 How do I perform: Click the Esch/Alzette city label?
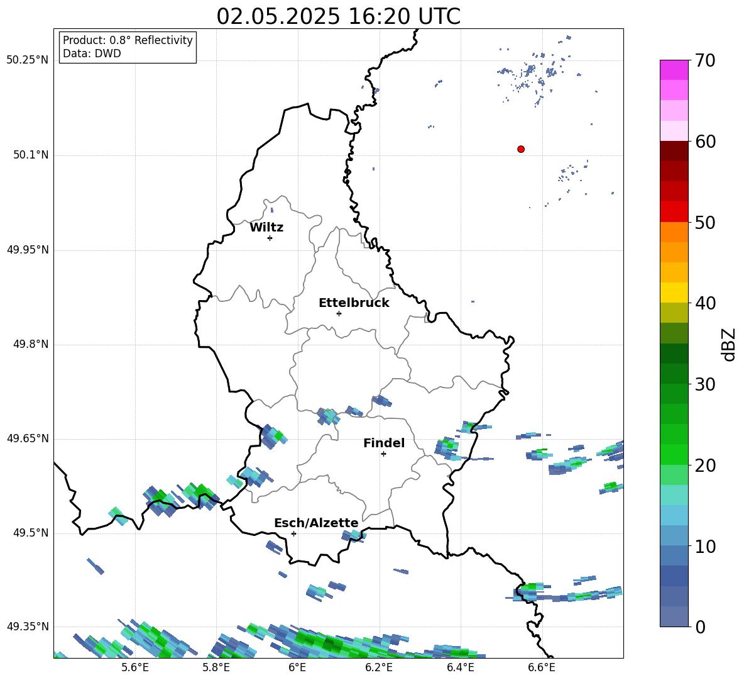tap(316, 523)
